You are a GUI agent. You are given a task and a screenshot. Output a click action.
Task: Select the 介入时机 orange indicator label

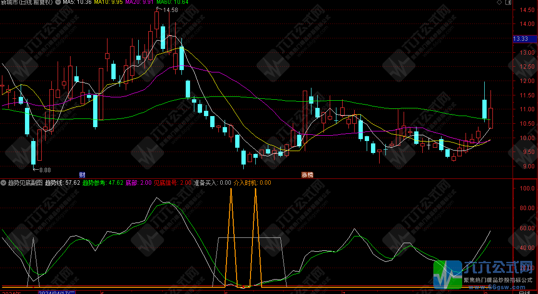click(x=252, y=183)
